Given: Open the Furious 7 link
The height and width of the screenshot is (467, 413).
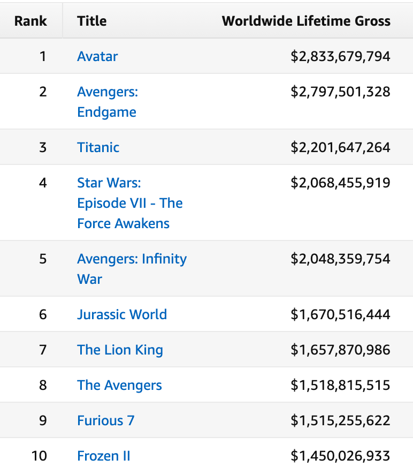Looking at the screenshot, I should pos(105,420).
